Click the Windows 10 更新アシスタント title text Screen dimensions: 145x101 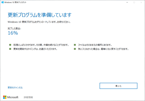15,2
